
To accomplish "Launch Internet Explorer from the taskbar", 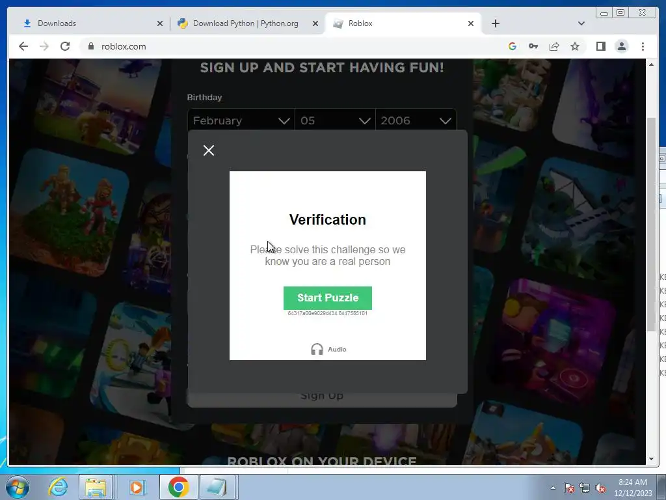I will pyautogui.click(x=58, y=487).
